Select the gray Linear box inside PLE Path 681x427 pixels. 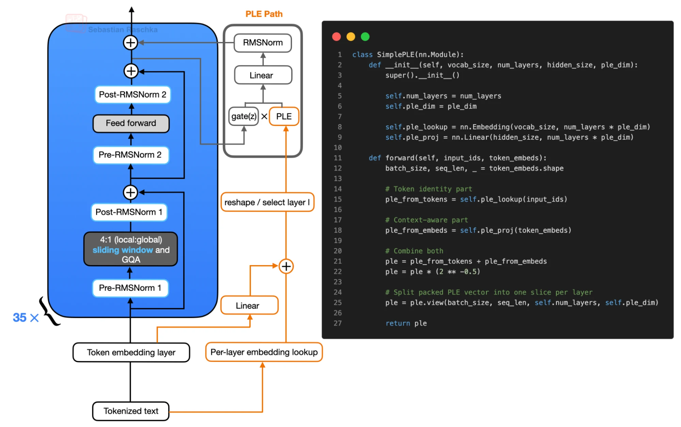click(x=263, y=75)
